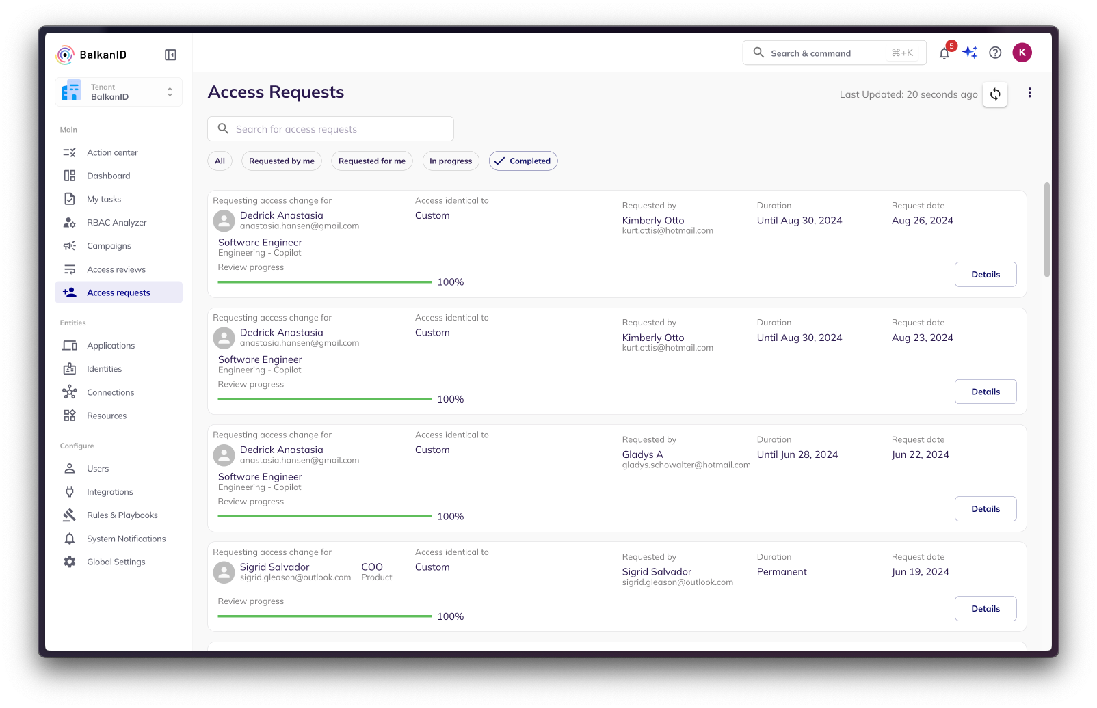Click the AI sparkle assistant icon
The image size is (1097, 708).
click(970, 53)
